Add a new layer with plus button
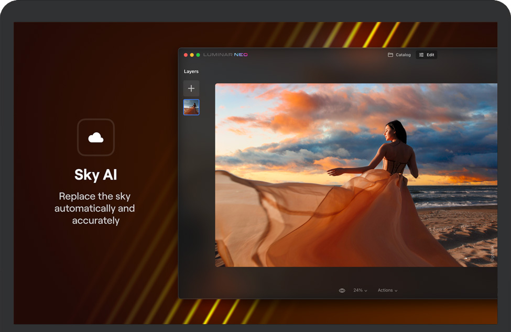Image resolution: width=511 pixels, height=332 pixels. (191, 88)
